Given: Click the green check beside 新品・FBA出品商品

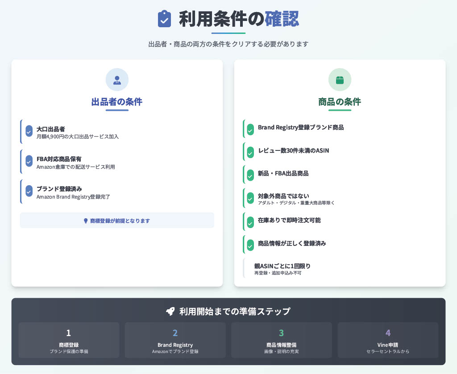Looking at the screenshot, I should click(x=250, y=175).
